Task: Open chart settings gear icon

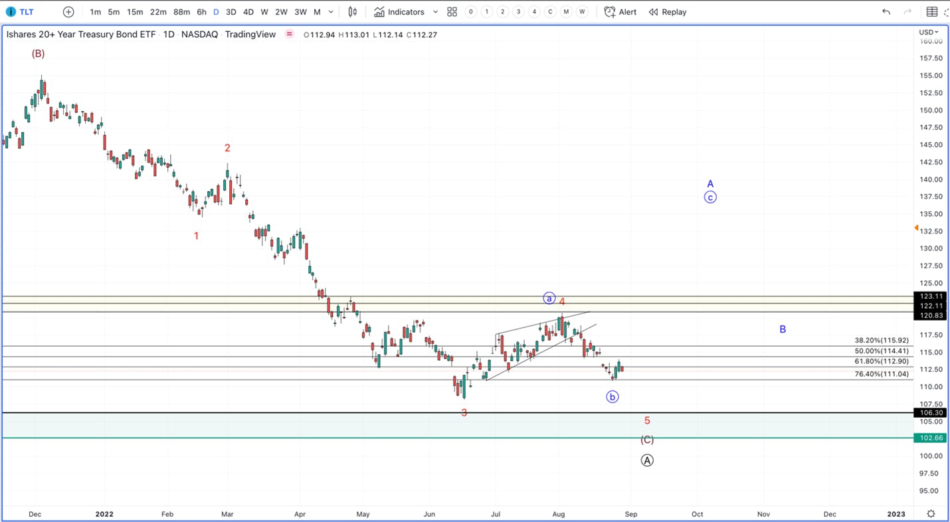Action: pyautogui.click(x=931, y=514)
